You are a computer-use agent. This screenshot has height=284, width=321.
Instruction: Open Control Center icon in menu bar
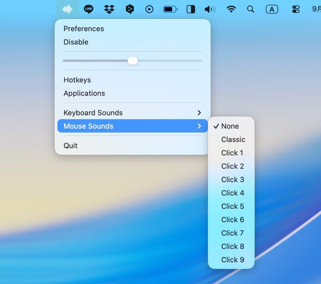(296, 9)
